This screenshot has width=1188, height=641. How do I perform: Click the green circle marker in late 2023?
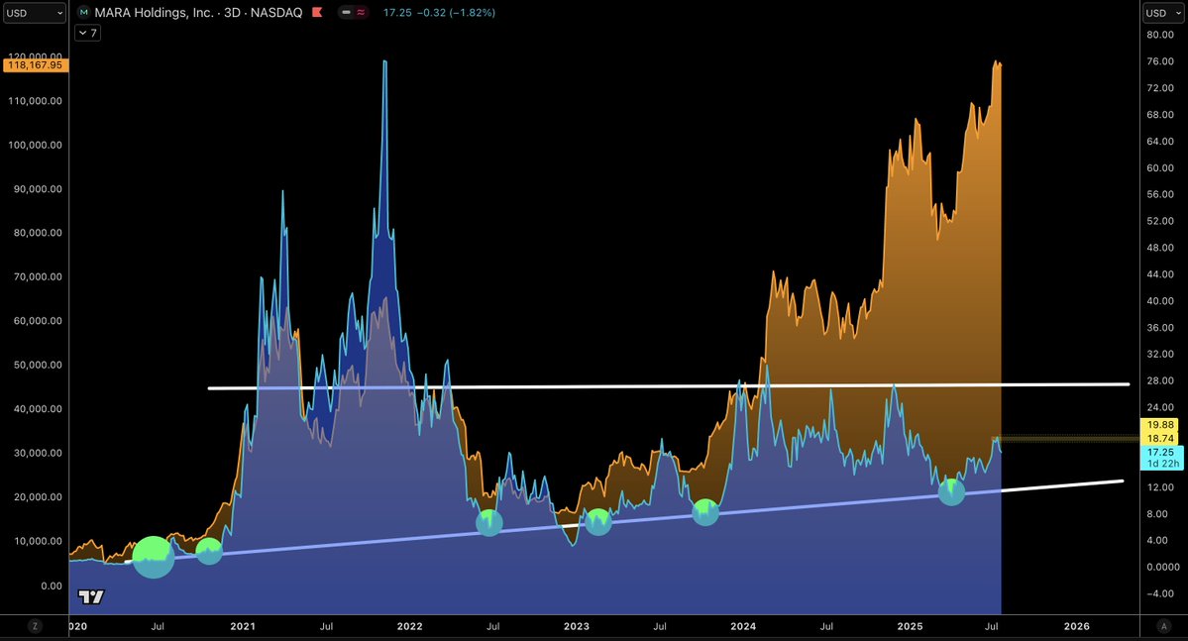coord(705,512)
